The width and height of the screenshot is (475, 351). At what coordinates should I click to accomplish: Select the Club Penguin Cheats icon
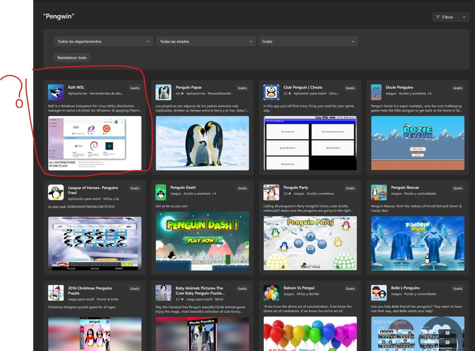tap(271, 92)
